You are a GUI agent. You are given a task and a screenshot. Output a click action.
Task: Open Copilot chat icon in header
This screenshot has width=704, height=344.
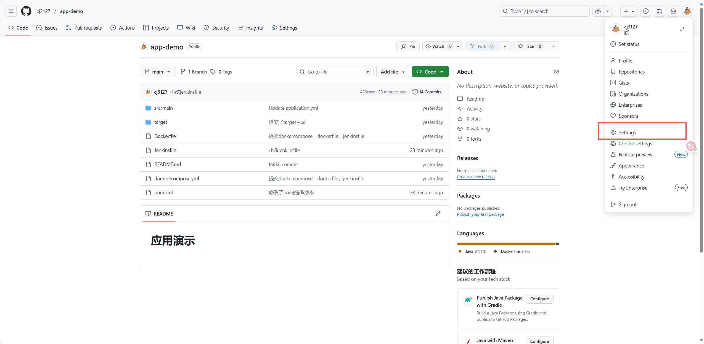(x=598, y=11)
